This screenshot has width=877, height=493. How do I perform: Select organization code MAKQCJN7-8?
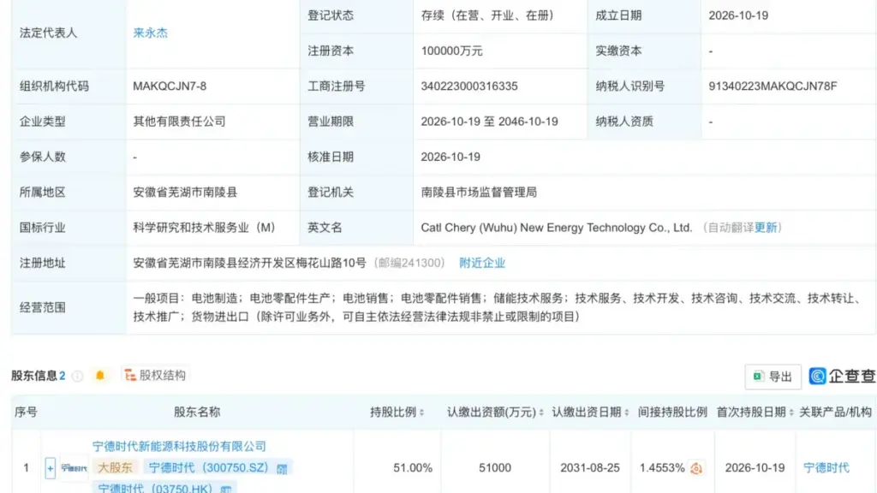(170, 86)
